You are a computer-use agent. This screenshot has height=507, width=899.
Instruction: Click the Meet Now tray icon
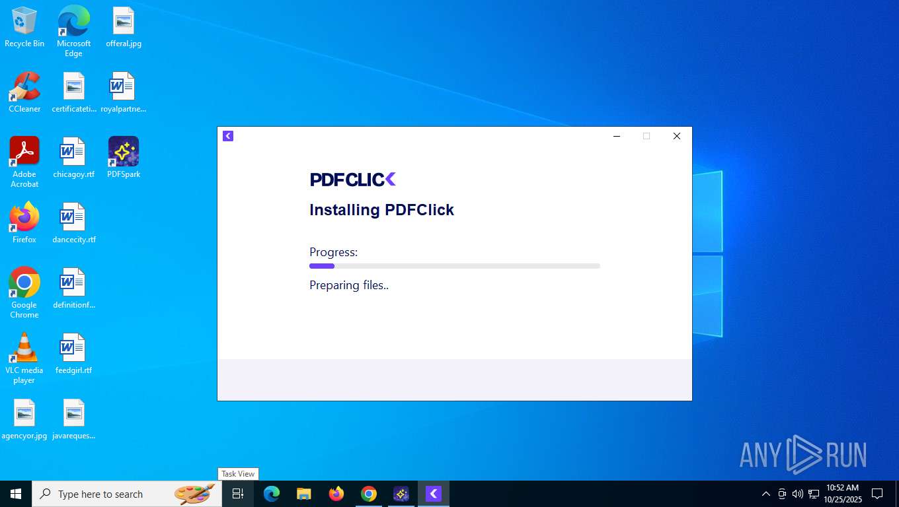pyautogui.click(x=782, y=494)
